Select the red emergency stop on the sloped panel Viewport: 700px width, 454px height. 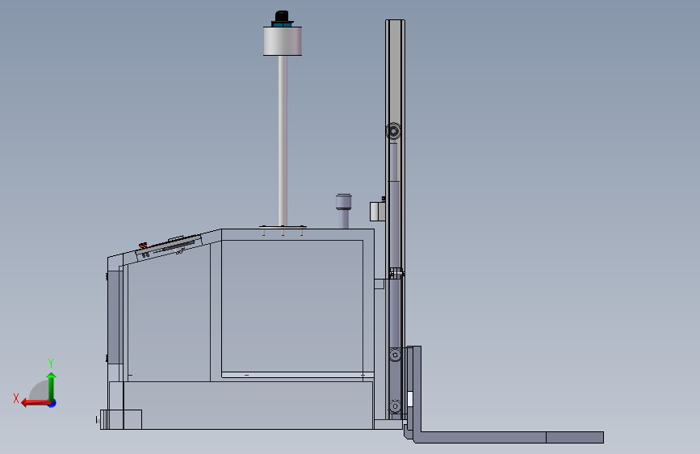pyautogui.click(x=143, y=245)
